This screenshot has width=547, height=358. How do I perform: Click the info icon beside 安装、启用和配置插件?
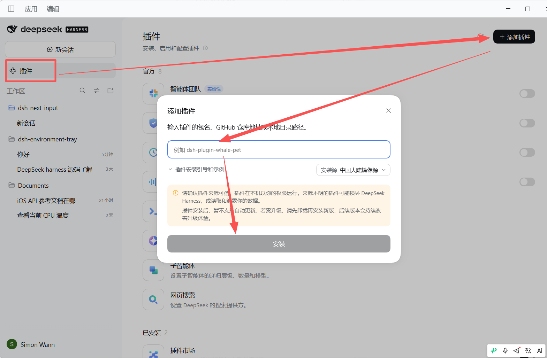pyautogui.click(x=205, y=48)
